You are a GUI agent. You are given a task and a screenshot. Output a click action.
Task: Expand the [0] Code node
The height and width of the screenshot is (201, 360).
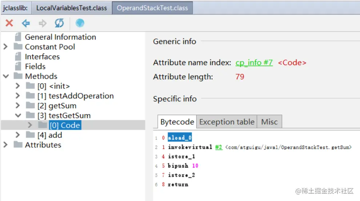30,125
